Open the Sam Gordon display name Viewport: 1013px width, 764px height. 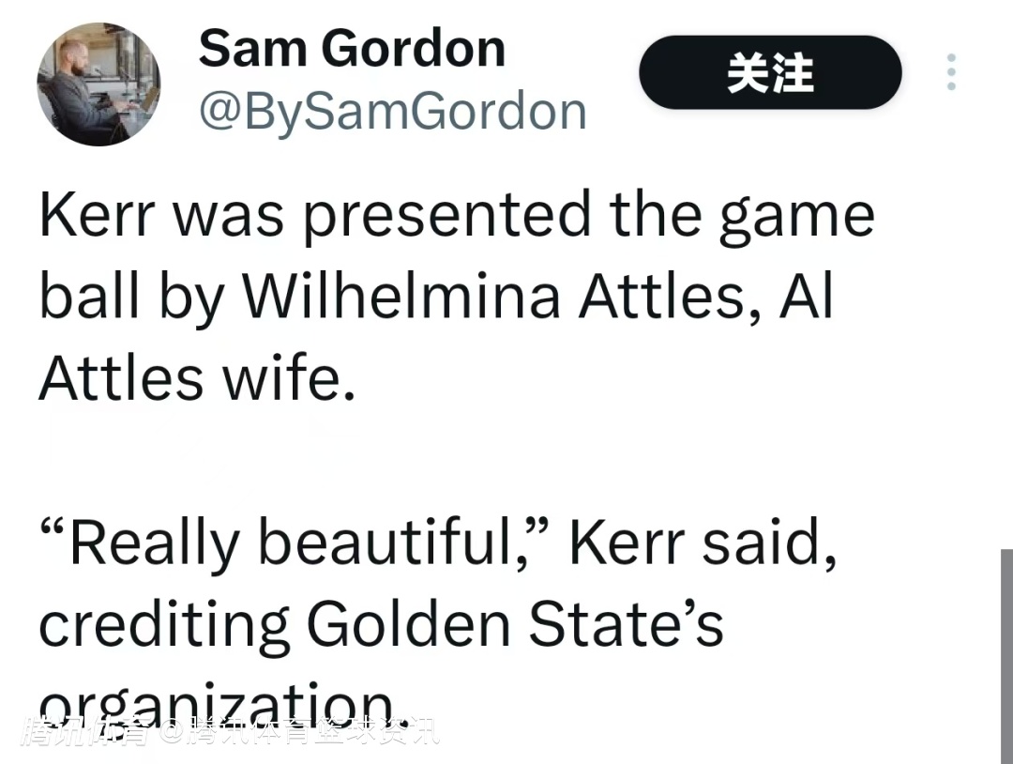pos(352,47)
